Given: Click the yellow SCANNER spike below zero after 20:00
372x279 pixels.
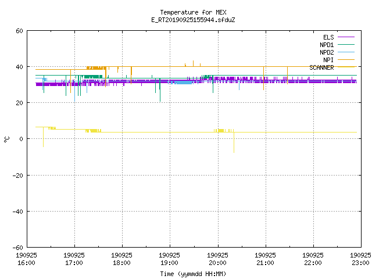Looking at the screenshot, I should [x=234, y=142].
